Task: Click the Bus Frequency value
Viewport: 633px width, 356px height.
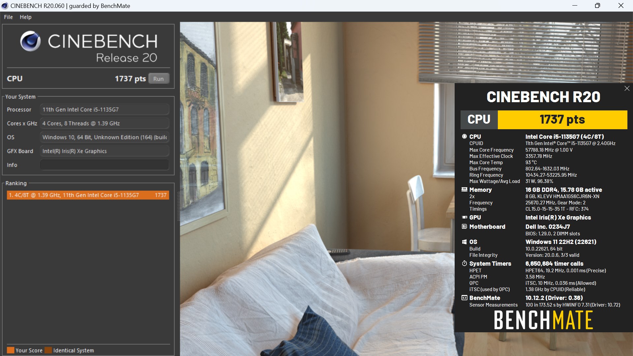Action: coord(547,169)
